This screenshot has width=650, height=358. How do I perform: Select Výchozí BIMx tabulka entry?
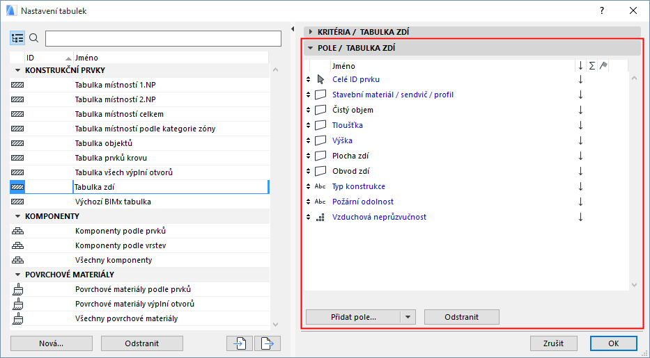coord(113,202)
